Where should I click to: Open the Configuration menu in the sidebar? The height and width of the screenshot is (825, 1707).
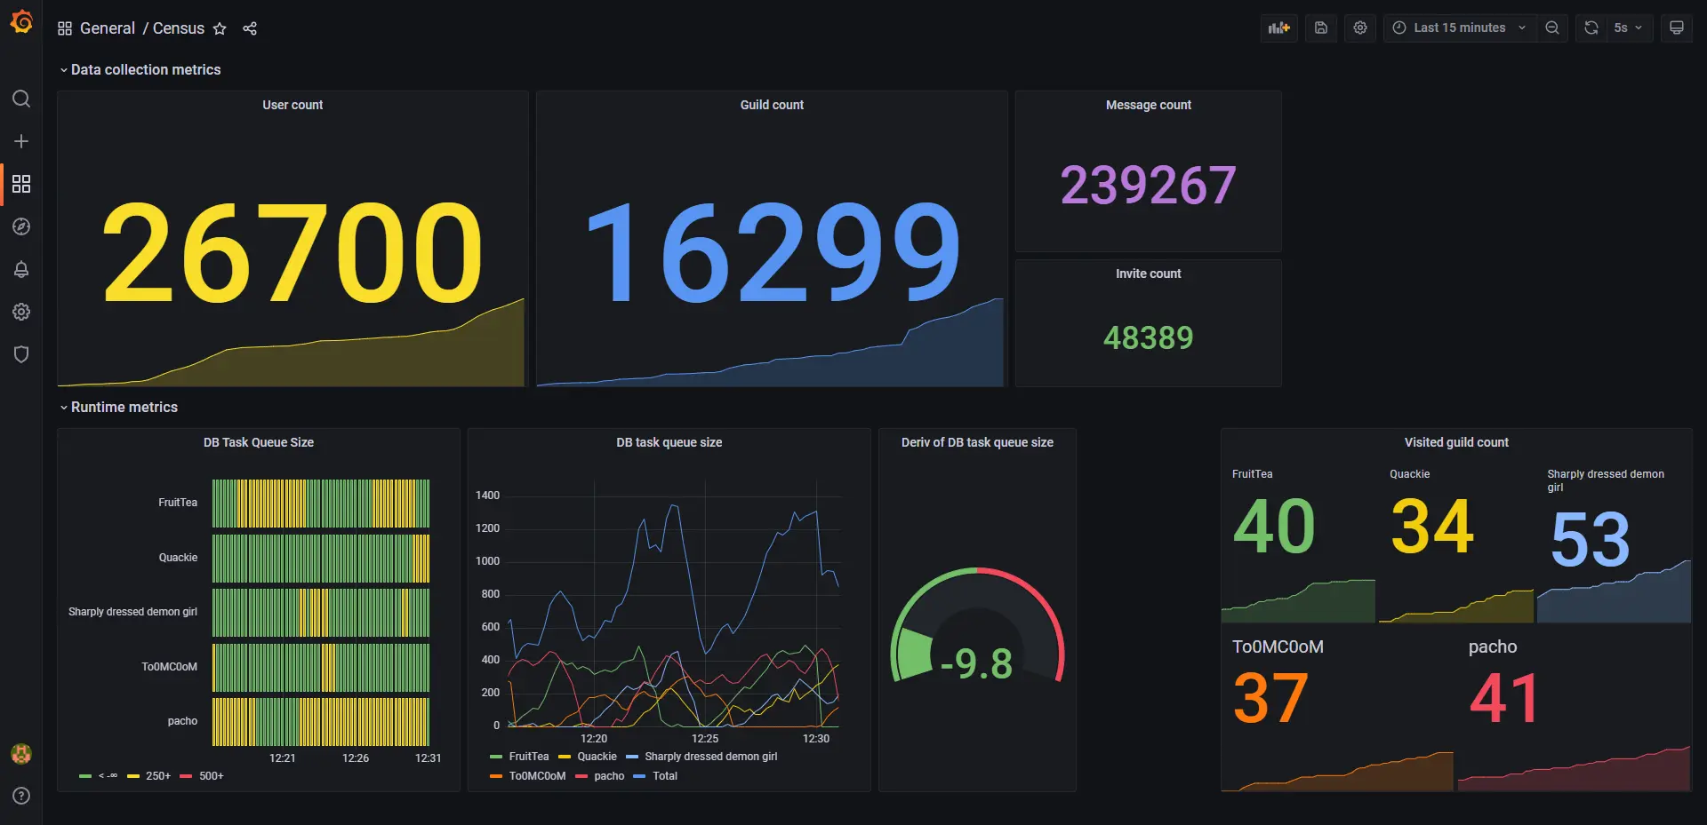pos(21,312)
